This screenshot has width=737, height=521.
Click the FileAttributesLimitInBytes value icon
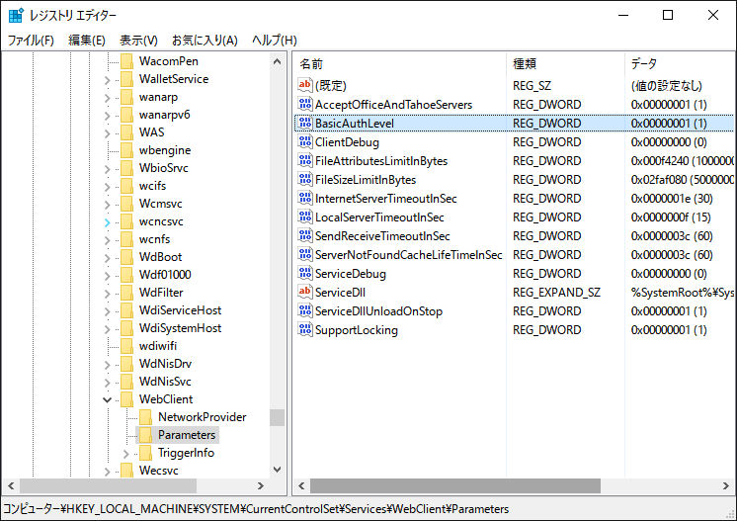point(305,161)
